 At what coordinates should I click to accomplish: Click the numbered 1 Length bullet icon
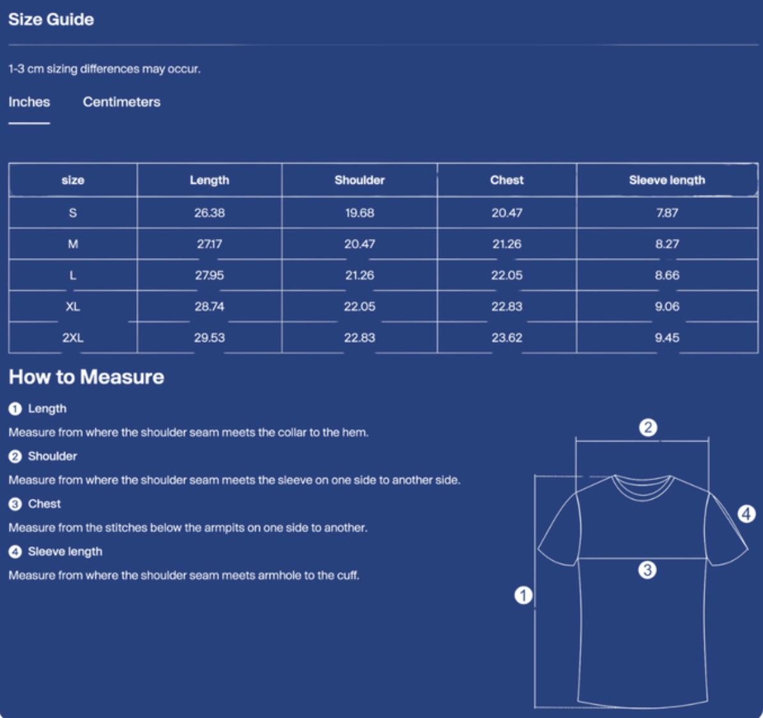coord(15,409)
